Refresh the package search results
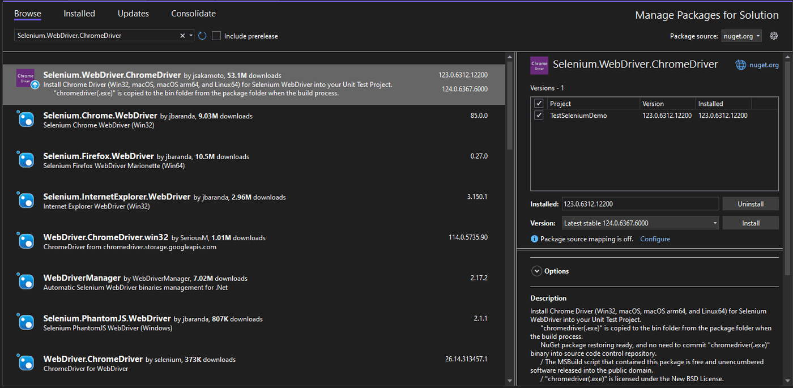This screenshot has height=388, width=793. coord(202,36)
